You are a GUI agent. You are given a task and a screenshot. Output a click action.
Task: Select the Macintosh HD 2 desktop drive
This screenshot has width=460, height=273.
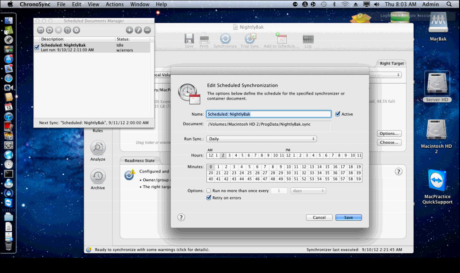pyautogui.click(x=437, y=130)
